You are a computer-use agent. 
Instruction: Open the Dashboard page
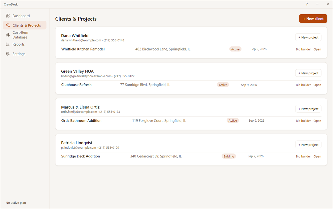(24, 16)
